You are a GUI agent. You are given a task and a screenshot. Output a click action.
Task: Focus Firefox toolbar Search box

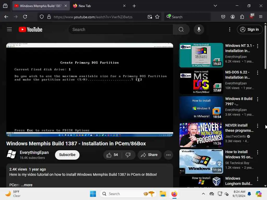pyautogui.click(x=187, y=17)
